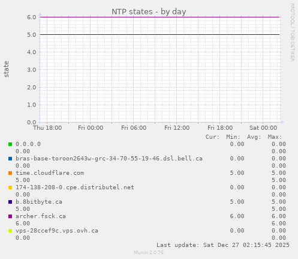The width and height of the screenshot is (298, 259).
Task: Click the Fri 12:00 time axis label
Action: tap(177, 128)
